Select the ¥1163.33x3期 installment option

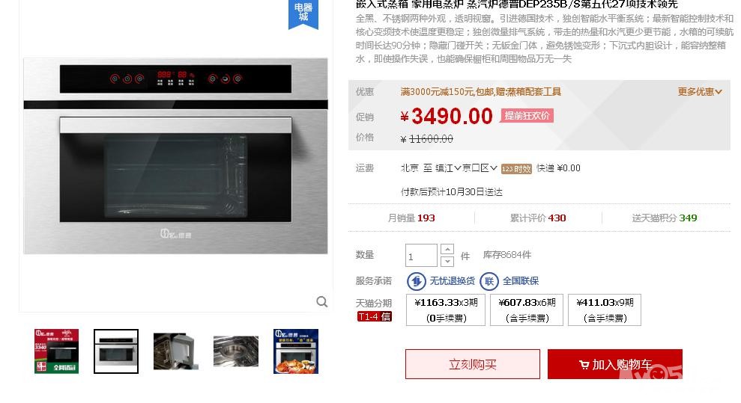(x=446, y=310)
